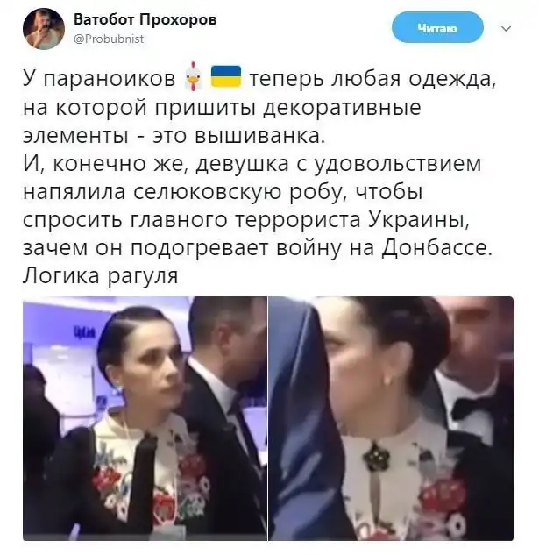
Task: Open the right photo with bow-tie man
Action: click(x=391, y=418)
